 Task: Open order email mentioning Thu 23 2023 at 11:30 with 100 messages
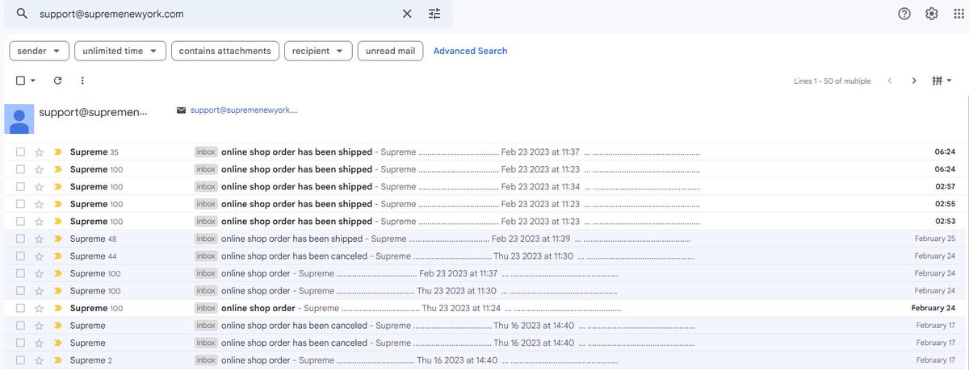point(484,291)
